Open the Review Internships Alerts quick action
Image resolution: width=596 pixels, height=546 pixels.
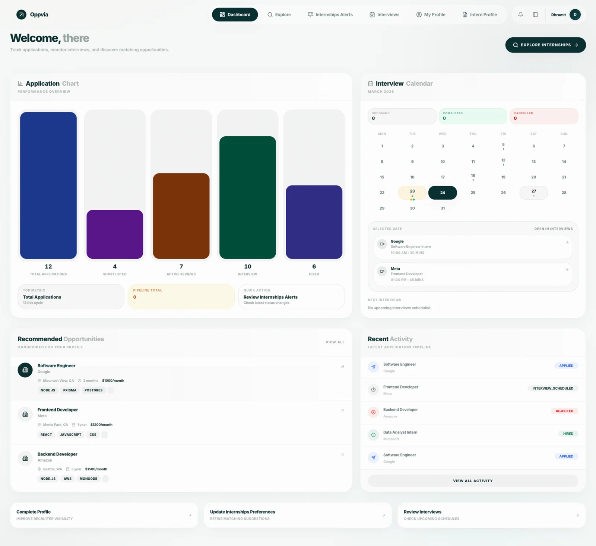(291, 297)
